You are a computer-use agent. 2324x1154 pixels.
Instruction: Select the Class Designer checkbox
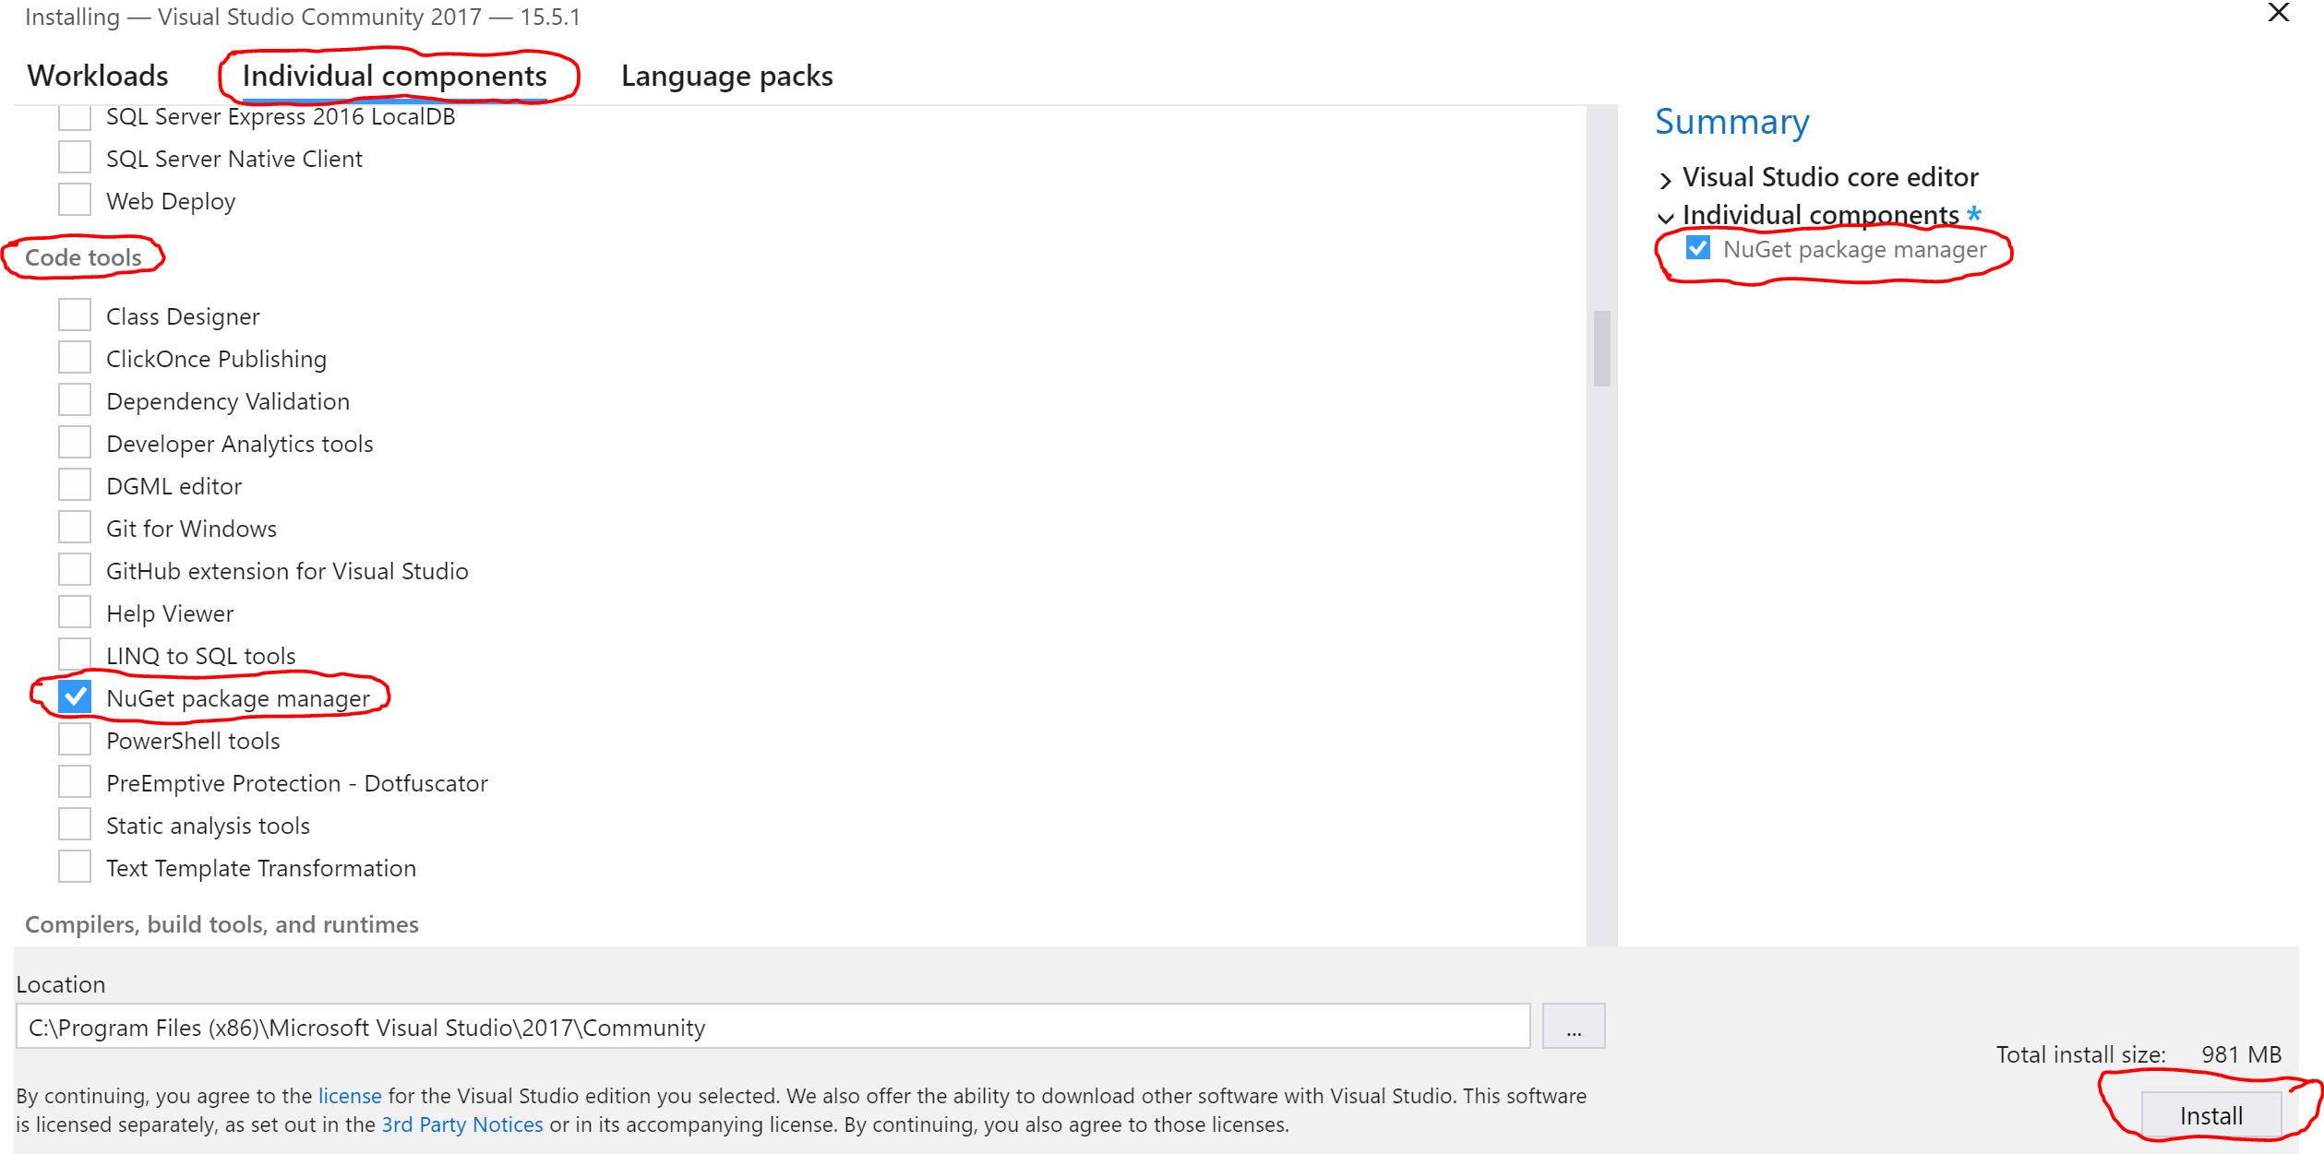(75, 315)
